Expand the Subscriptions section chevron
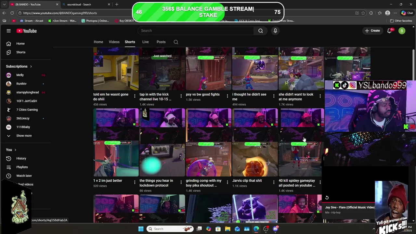Image resolution: width=416 pixels, height=234 pixels. tap(31, 66)
